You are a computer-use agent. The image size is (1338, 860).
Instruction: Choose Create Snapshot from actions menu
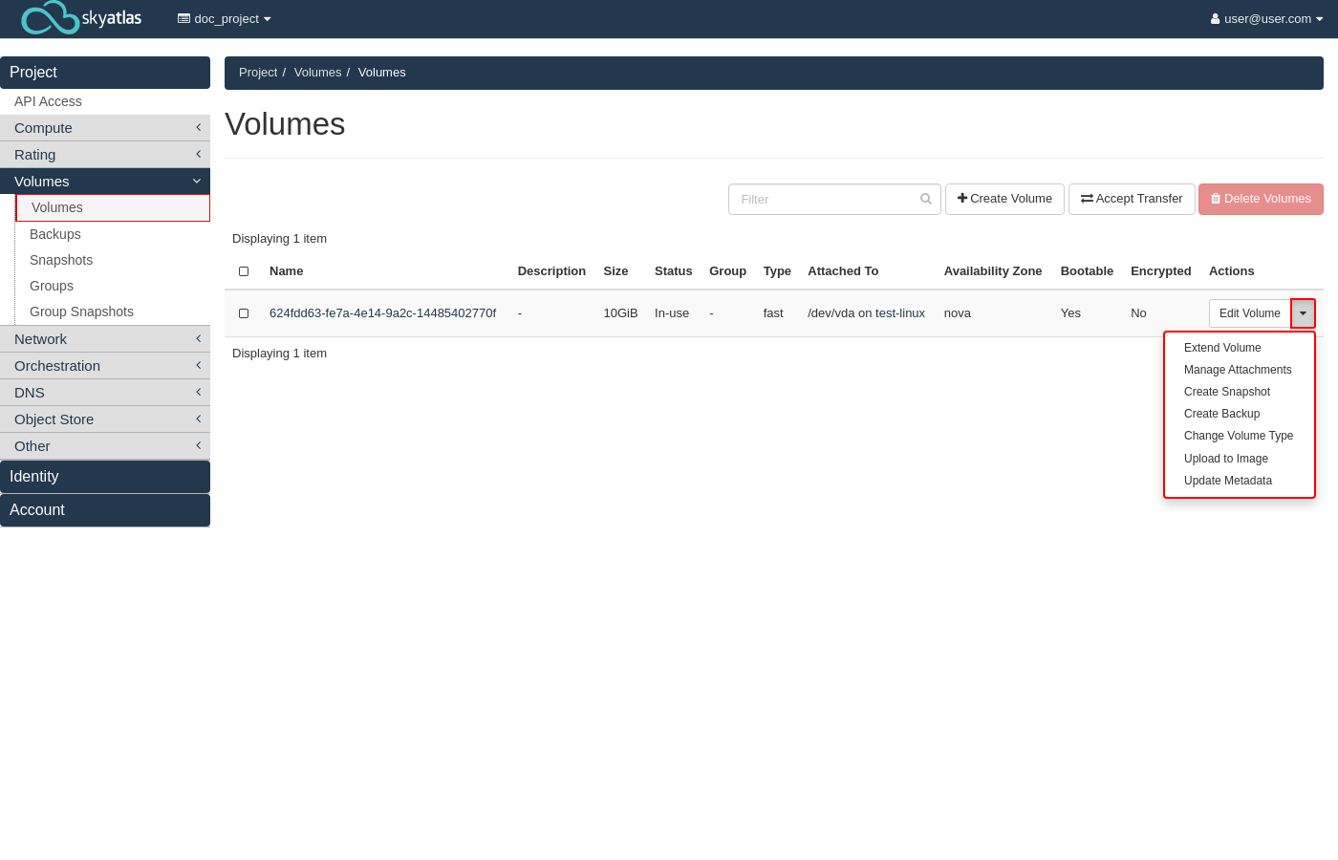tap(1240, 392)
